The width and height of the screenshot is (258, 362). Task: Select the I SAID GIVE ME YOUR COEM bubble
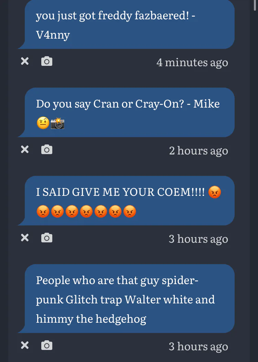pos(126,201)
